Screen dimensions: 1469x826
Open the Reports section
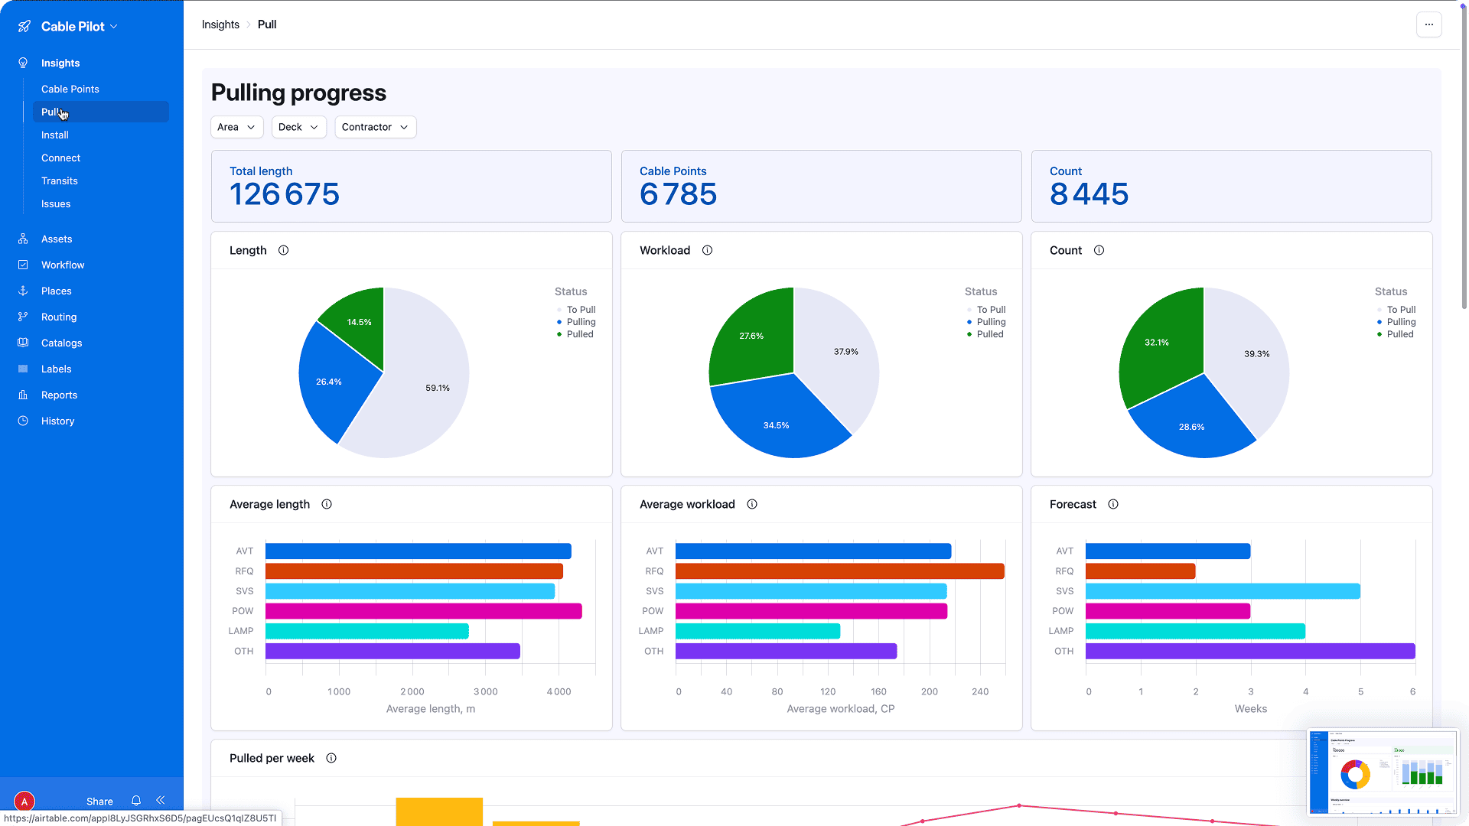click(x=60, y=395)
